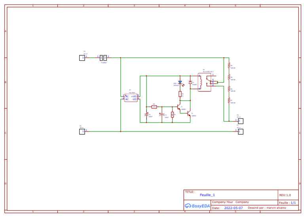The image size is (304, 218).
Task: Select the first NPN transistor T1
Action: [x=179, y=107]
